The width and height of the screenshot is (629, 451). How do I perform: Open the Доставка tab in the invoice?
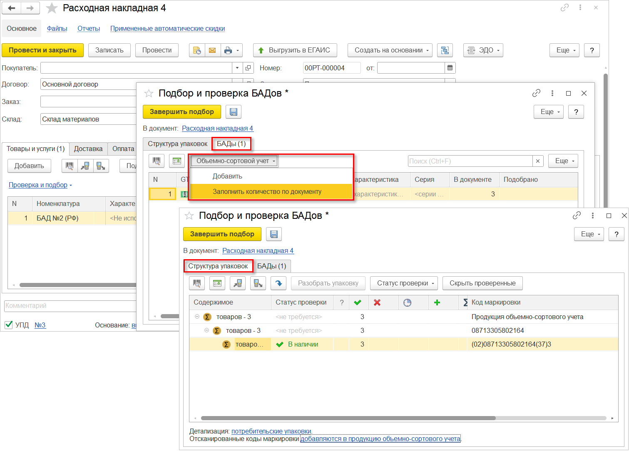point(88,149)
